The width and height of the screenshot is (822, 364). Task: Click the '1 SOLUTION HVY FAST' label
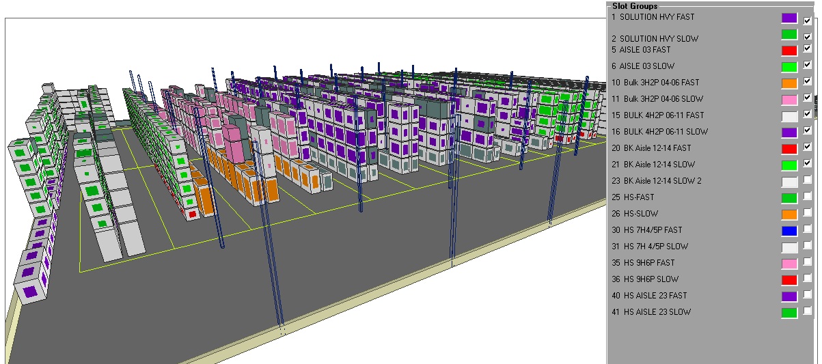[x=655, y=17]
